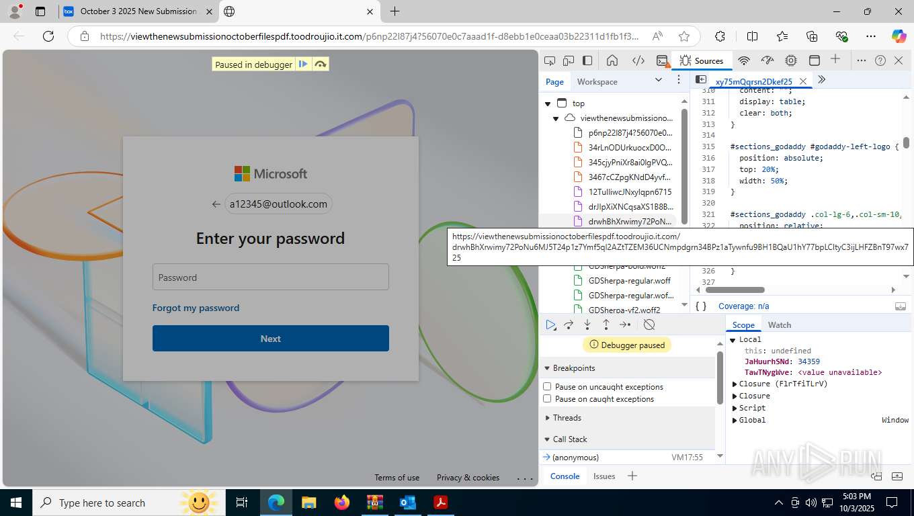Open Outlook from the taskbar
The image size is (914, 516).
click(x=408, y=503)
